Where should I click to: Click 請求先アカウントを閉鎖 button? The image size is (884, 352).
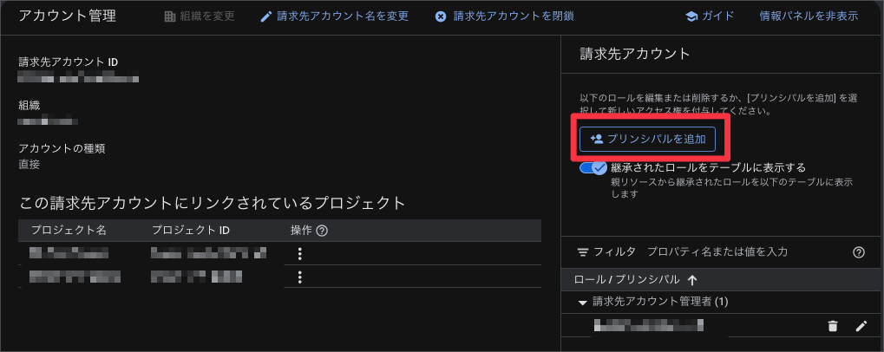click(505, 16)
